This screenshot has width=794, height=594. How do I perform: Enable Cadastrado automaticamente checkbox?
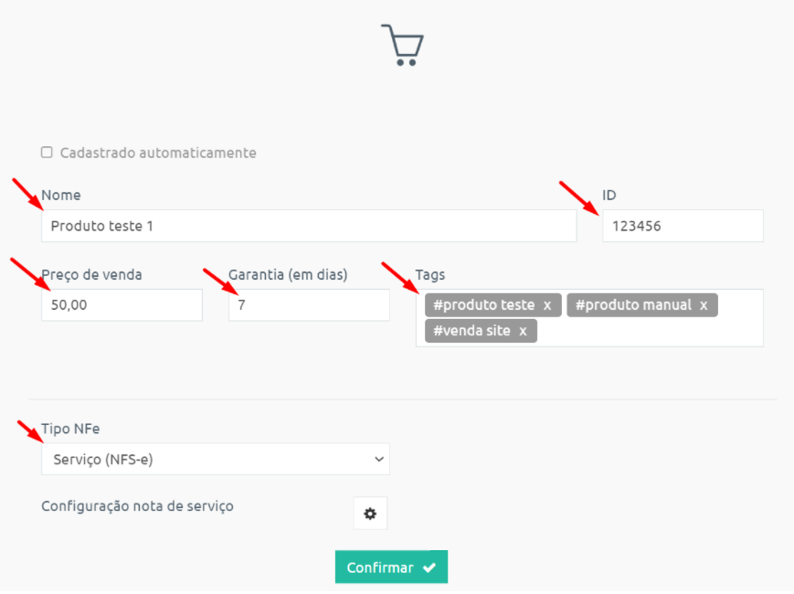[47, 153]
